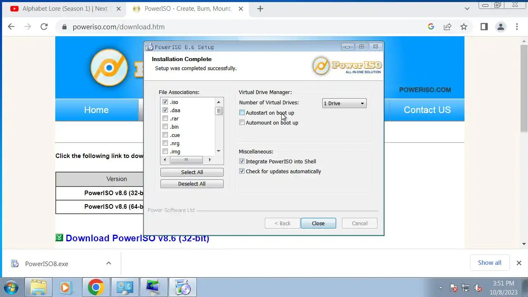528x297 pixels.
Task: Enable the .img file association
Action: click(x=165, y=151)
